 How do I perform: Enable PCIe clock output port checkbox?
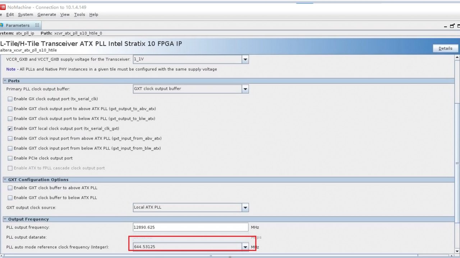pos(10,158)
